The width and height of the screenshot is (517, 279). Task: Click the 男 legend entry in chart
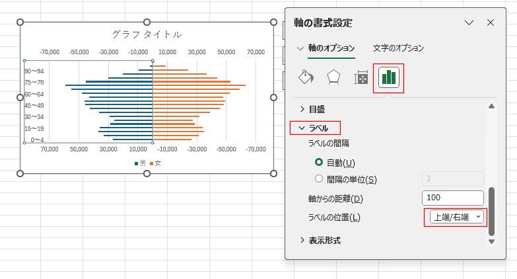point(140,163)
